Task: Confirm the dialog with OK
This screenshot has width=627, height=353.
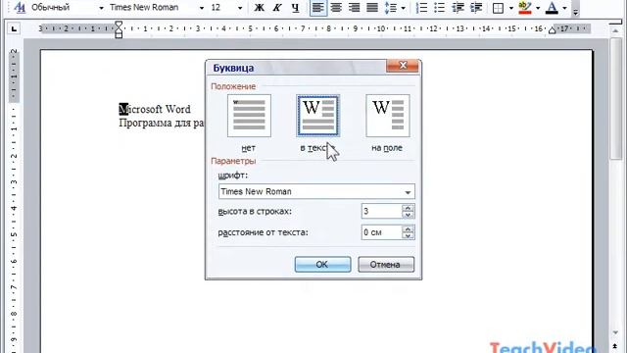Action: (322, 265)
